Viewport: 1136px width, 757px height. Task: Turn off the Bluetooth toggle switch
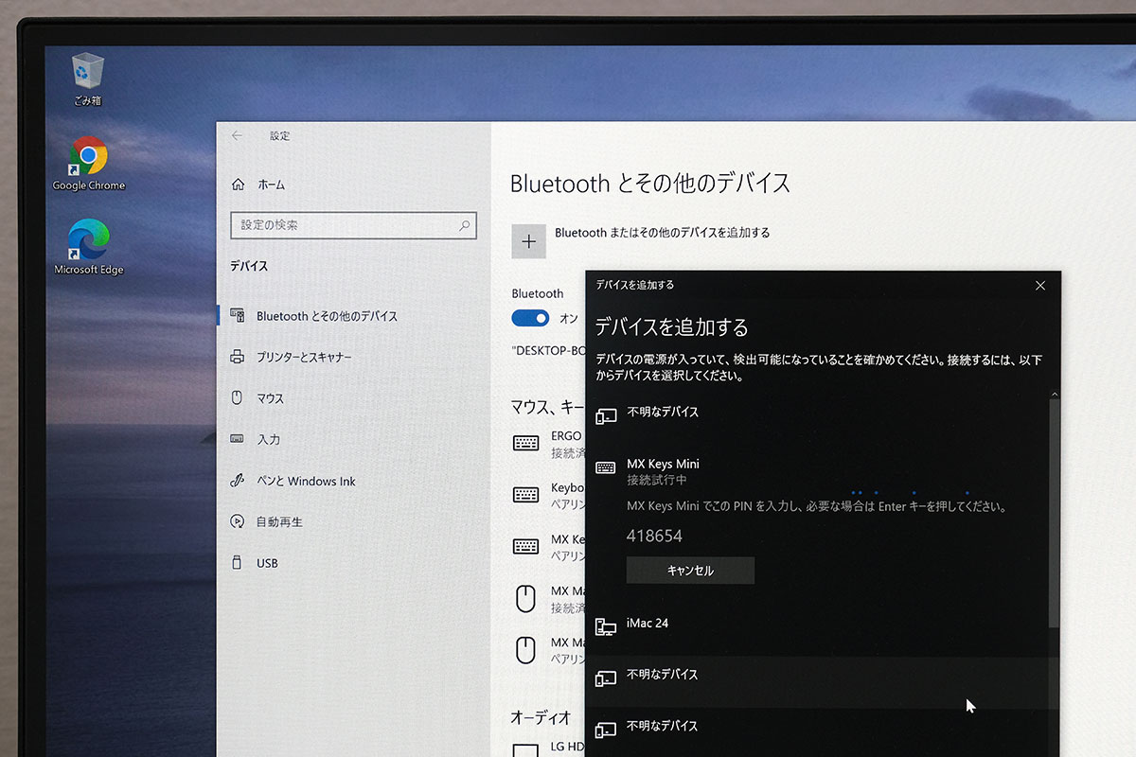click(530, 318)
